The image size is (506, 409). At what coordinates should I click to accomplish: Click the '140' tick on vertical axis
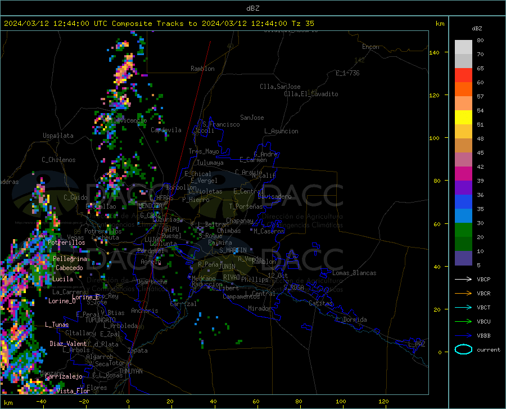[x=434, y=52]
